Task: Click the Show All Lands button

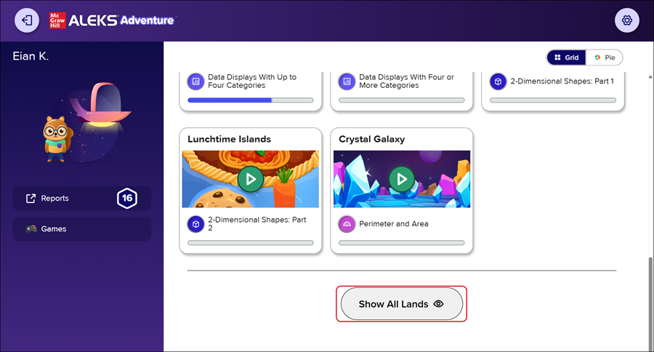Action: point(400,304)
